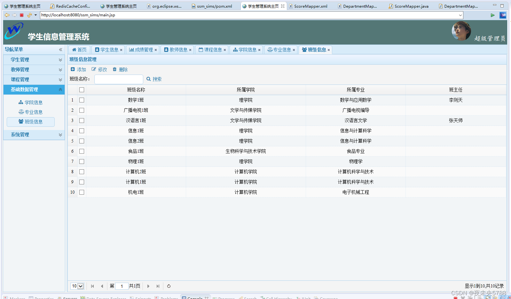Expand the 学生管理 accordion section
511x299 pixels.
pyautogui.click(x=34, y=60)
